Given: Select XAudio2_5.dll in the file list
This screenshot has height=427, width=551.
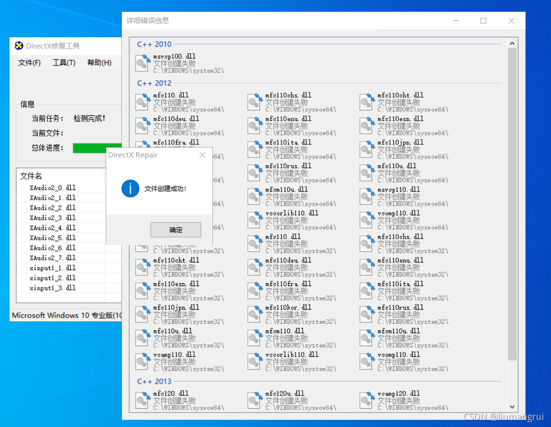Looking at the screenshot, I should (x=52, y=238).
